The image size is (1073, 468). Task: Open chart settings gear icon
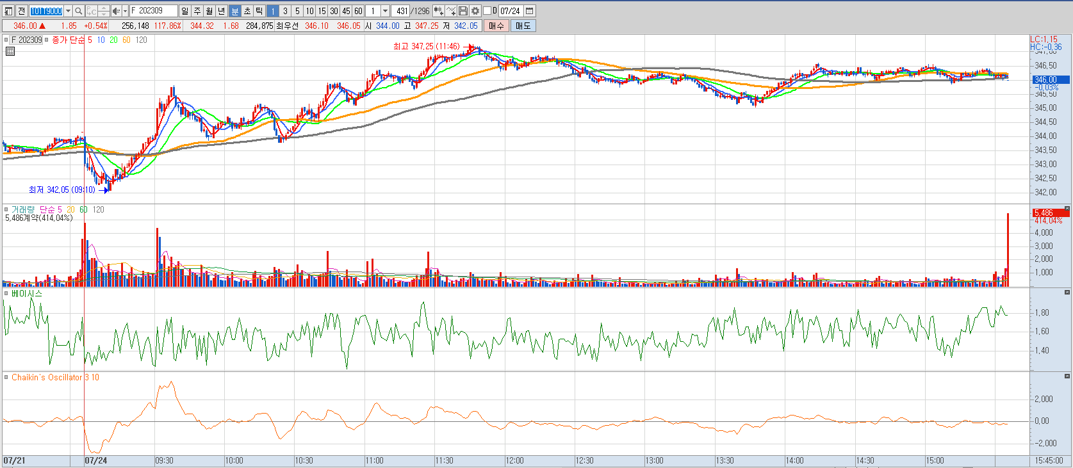click(x=475, y=11)
